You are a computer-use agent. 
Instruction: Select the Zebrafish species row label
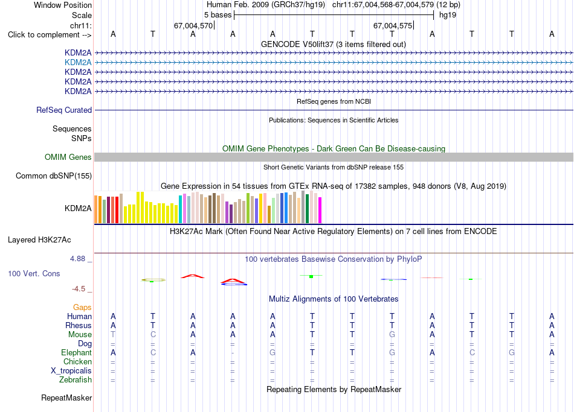click(x=76, y=380)
